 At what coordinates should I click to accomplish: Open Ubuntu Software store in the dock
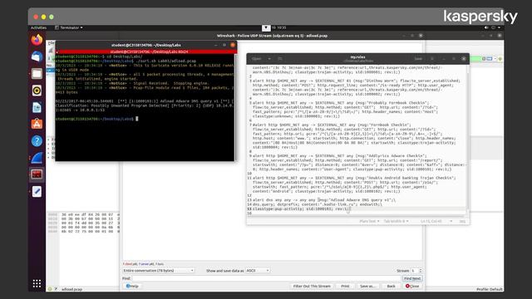point(37,124)
